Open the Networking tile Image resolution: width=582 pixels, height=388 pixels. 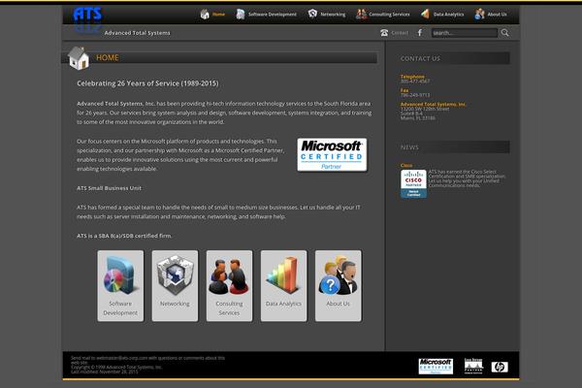(175, 285)
